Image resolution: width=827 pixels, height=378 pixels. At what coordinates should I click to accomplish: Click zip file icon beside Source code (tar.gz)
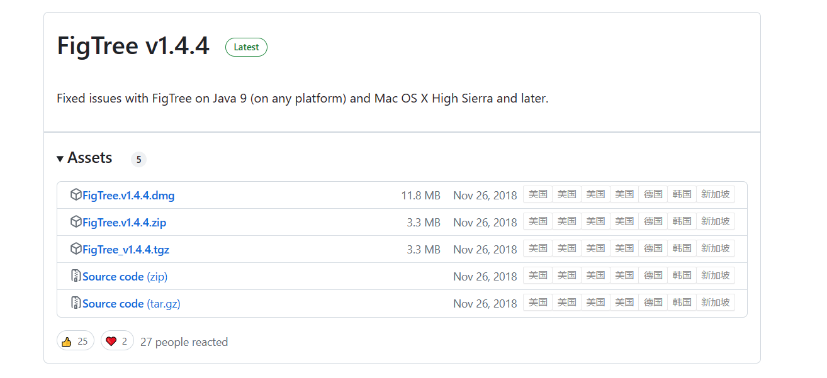pos(76,303)
